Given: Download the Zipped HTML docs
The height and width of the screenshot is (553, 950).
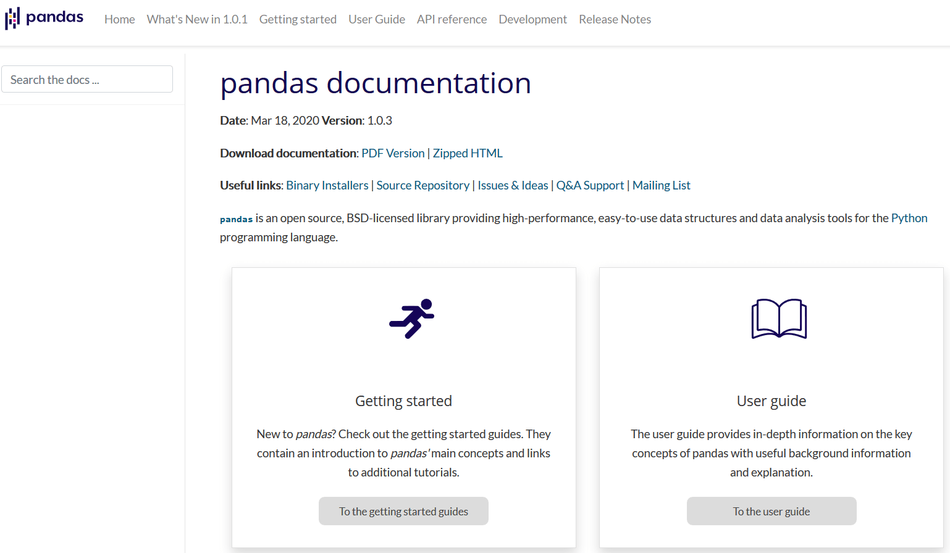Looking at the screenshot, I should pos(468,153).
